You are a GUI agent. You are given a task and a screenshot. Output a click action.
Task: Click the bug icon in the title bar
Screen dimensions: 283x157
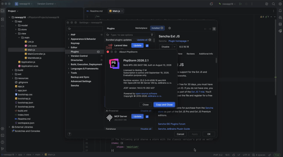tap(211, 4)
